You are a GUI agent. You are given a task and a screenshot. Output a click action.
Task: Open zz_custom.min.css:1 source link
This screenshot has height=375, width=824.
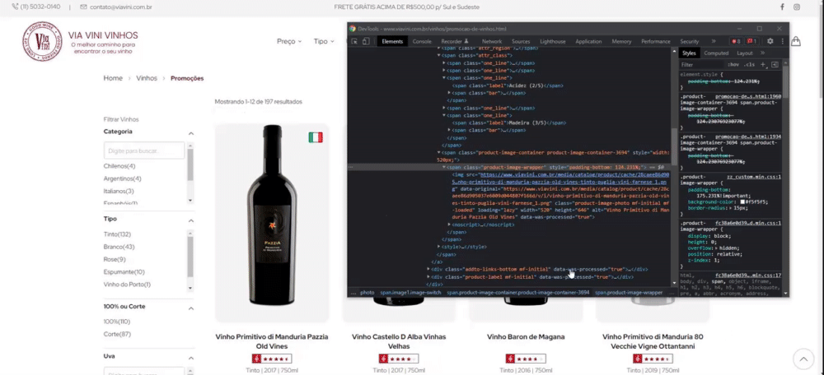pyautogui.click(x=754, y=178)
